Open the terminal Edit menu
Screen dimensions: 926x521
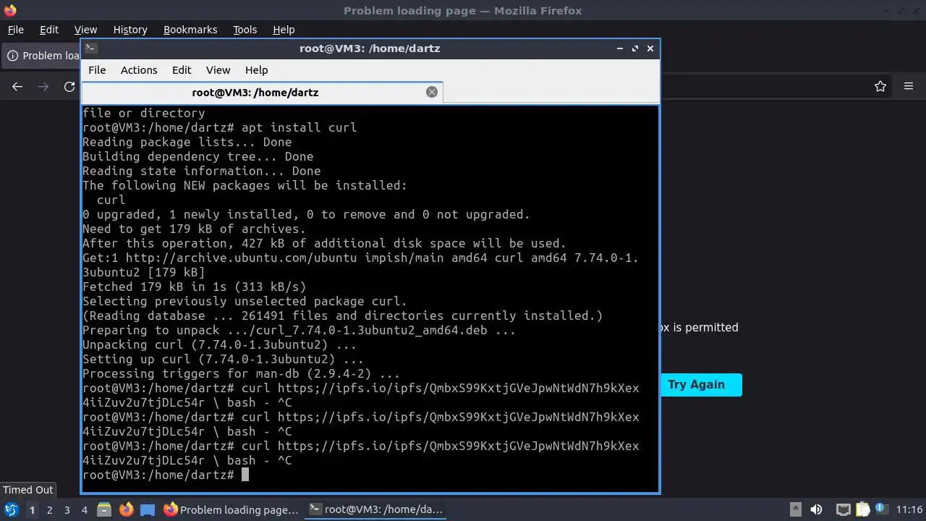[182, 70]
